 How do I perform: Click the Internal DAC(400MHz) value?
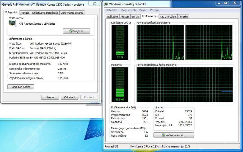(43, 48)
